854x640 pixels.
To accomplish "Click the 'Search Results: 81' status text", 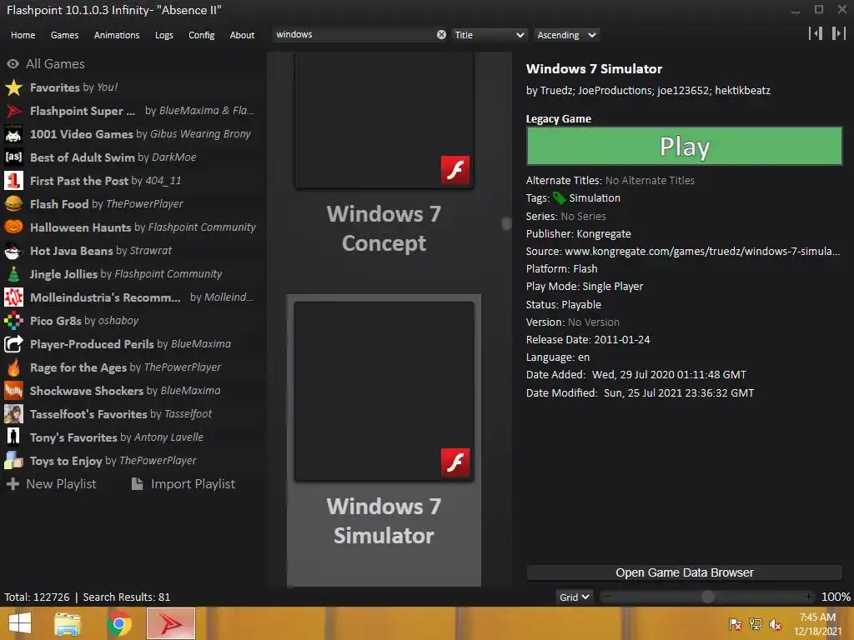I will [127, 597].
